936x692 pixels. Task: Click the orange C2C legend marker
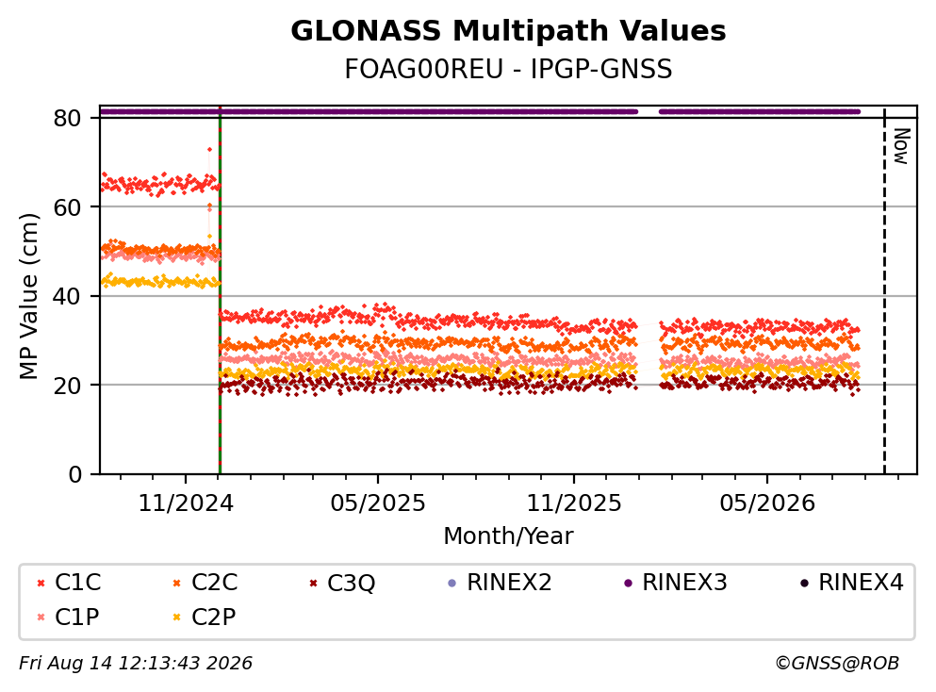[176, 583]
